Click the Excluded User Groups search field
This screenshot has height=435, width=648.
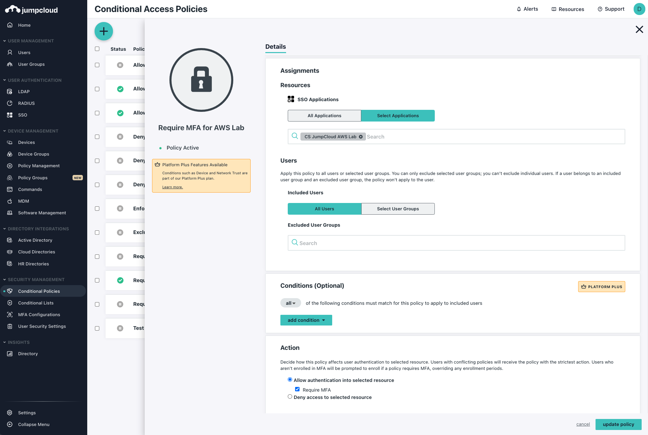(456, 243)
